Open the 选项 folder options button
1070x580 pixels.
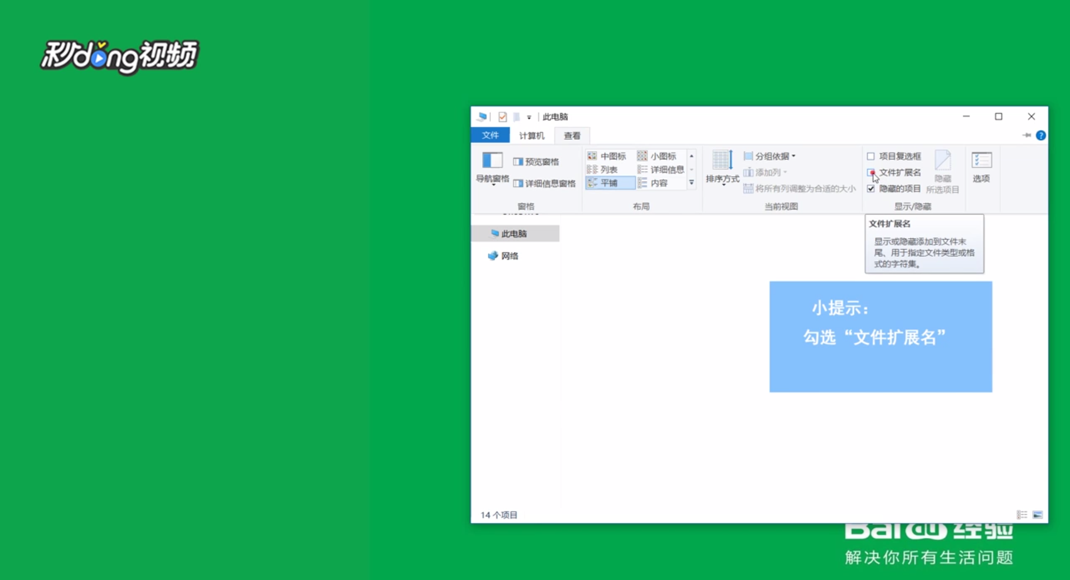(x=981, y=167)
